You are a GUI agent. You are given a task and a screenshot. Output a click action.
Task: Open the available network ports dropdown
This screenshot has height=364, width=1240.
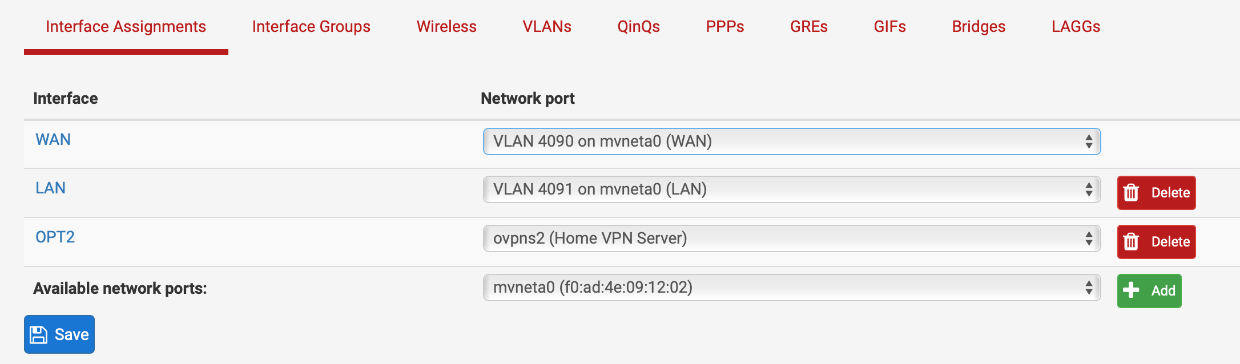pos(791,288)
